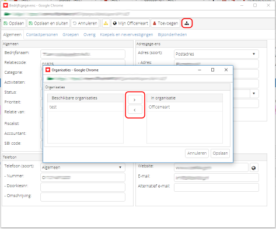The image size is (276, 229).
Task: Switch to the Algemeen tab
Action: [12, 35]
